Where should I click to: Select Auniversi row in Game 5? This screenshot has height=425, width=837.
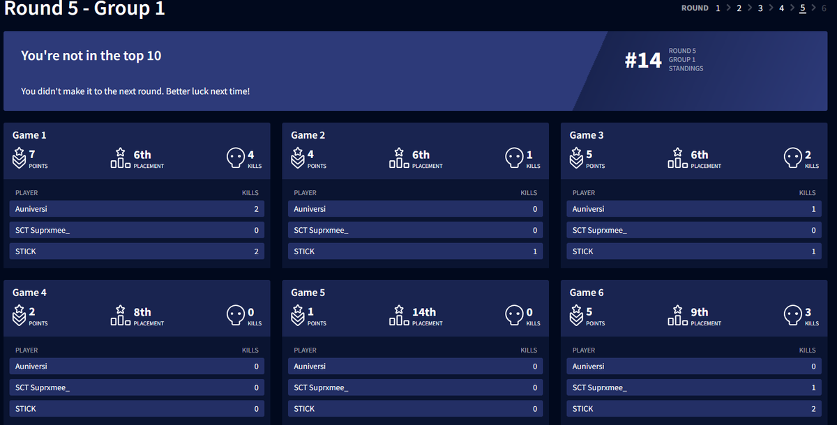click(x=416, y=366)
